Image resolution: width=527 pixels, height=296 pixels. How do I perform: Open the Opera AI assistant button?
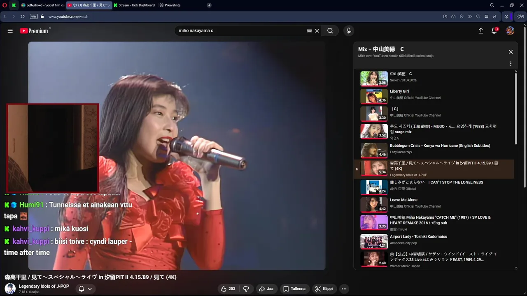520,16
